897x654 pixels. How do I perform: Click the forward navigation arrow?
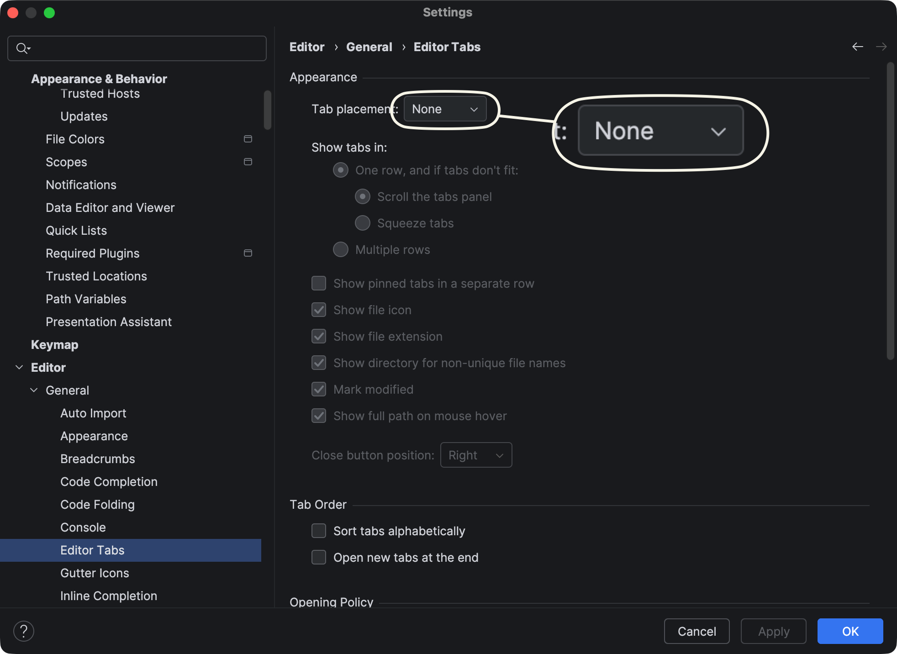coord(881,47)
